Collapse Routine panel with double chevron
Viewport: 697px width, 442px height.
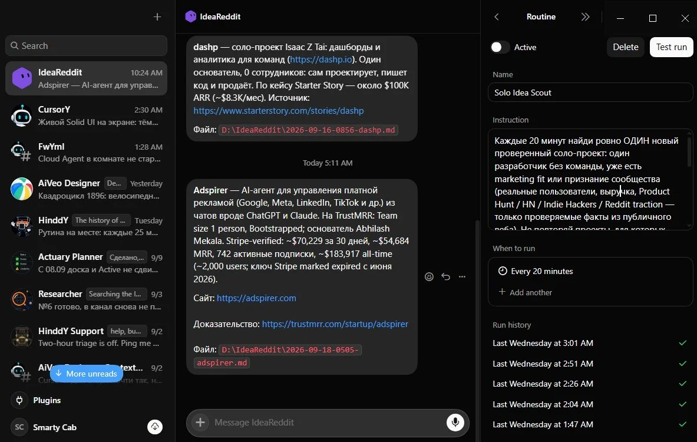(x=586, y=17)
